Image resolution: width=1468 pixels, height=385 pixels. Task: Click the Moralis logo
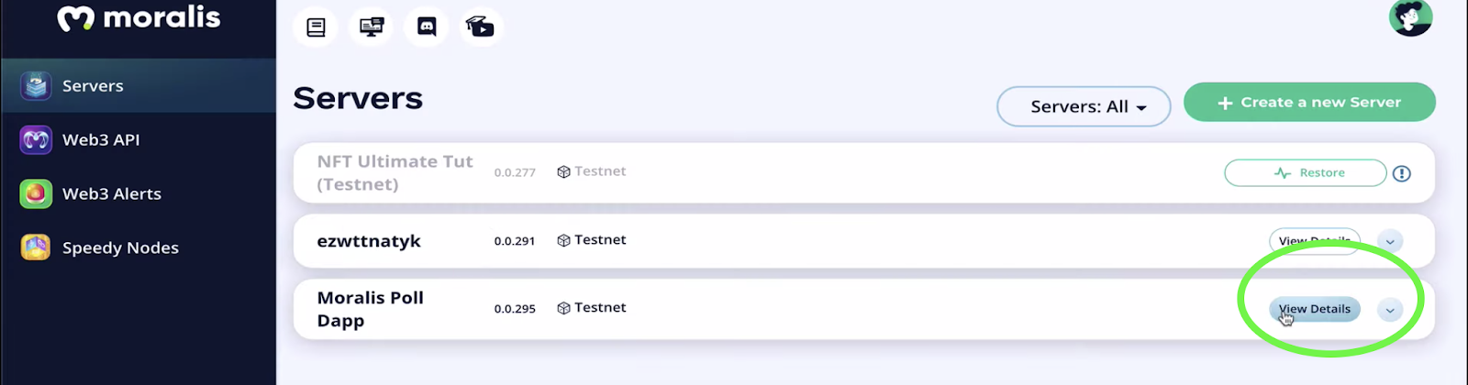(139, 18)
